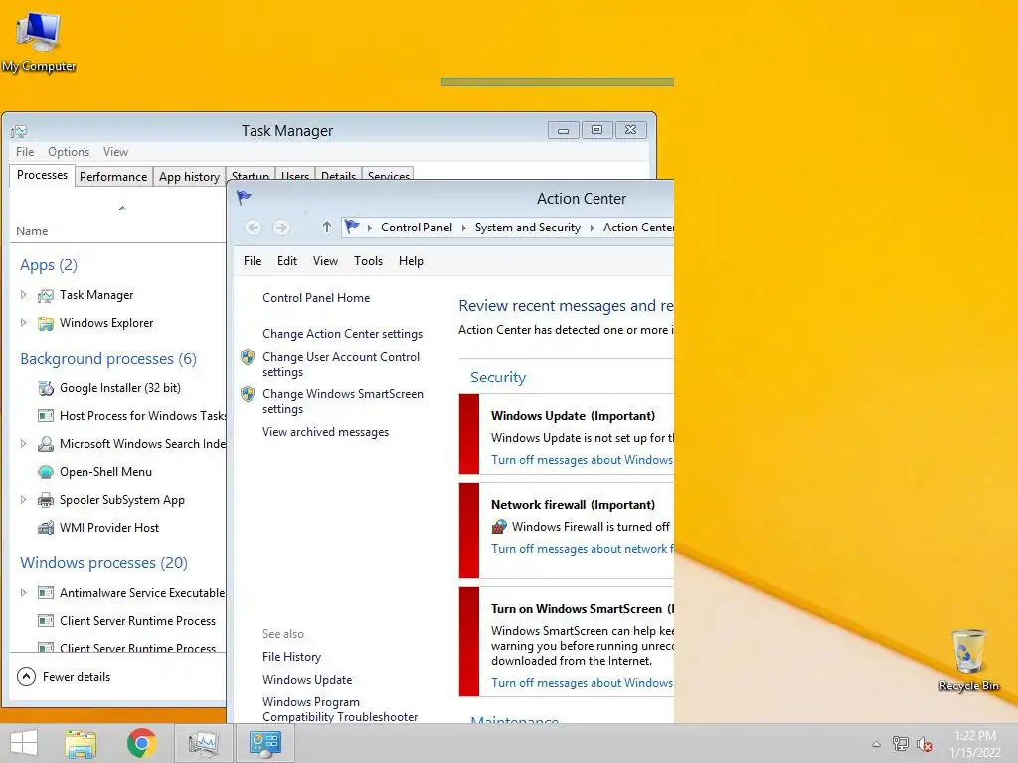Open the network tray icon
The width and height of the screenshot is (1018, 763).
901,744
